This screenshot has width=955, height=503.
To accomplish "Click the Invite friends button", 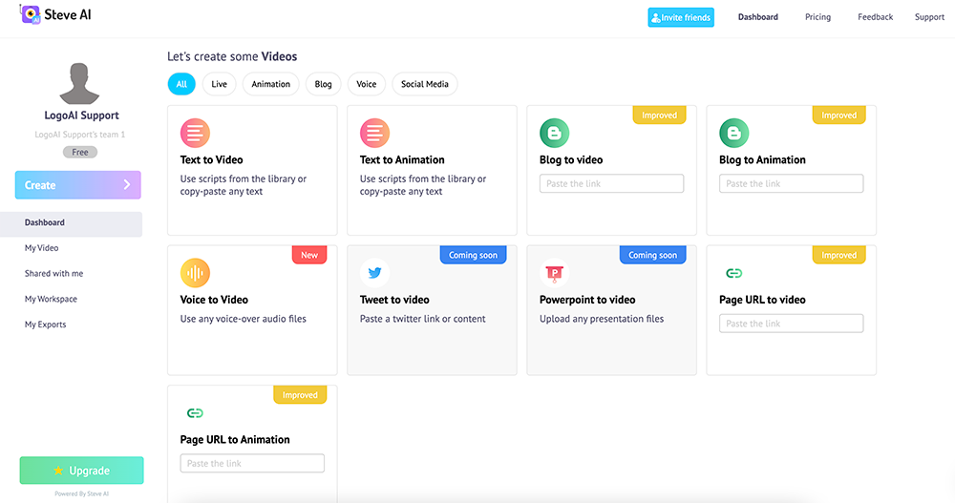I will click(680, 17).
